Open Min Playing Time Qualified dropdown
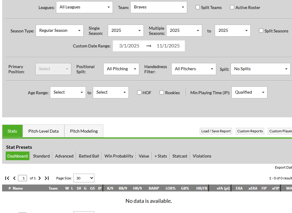The image size is (292, 213). (249, 92)
